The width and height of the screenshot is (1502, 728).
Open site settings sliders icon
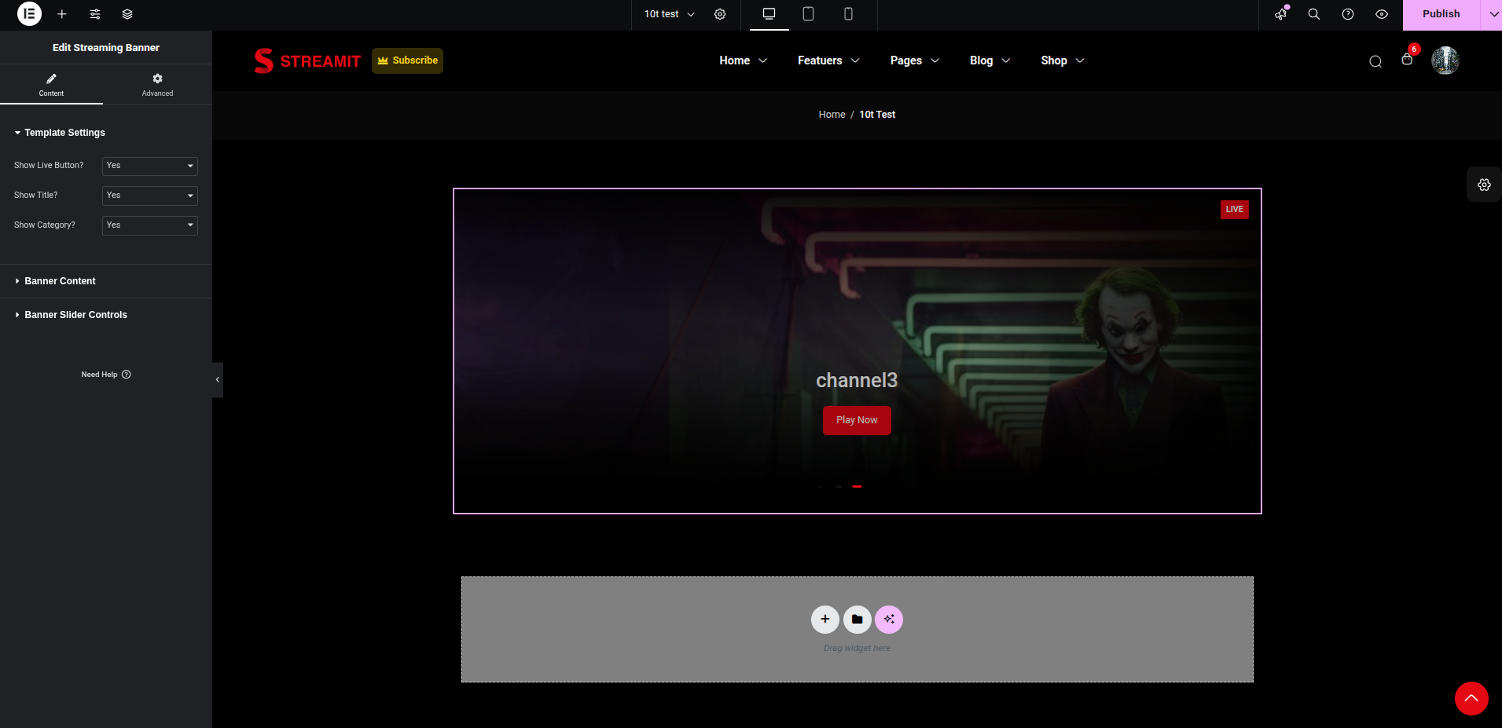pyautogui.click(x=95, y=14)
